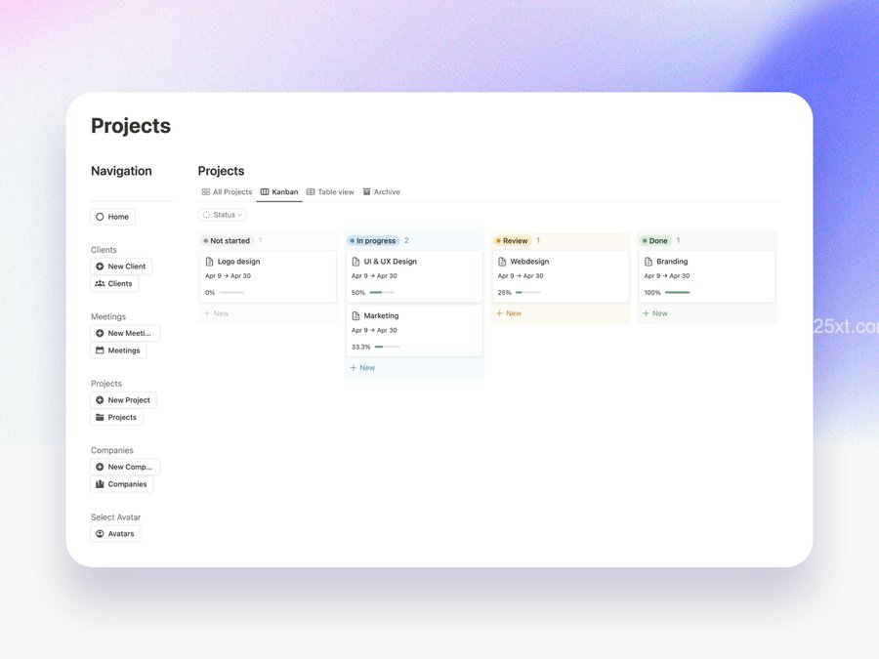Click Branding 100% progress bar
Viewport: 879px width, 659px height.
click(x=678, y=293)
